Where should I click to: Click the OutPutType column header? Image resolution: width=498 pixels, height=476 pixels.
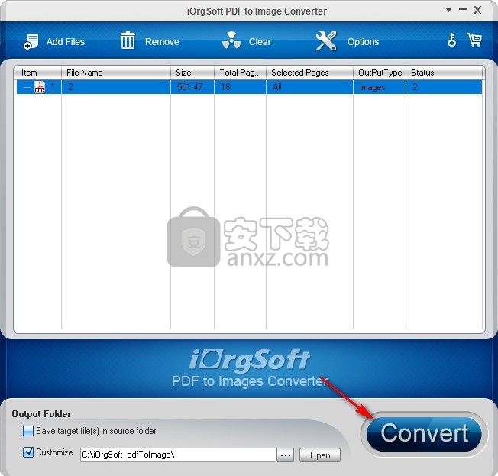point(380,73)
